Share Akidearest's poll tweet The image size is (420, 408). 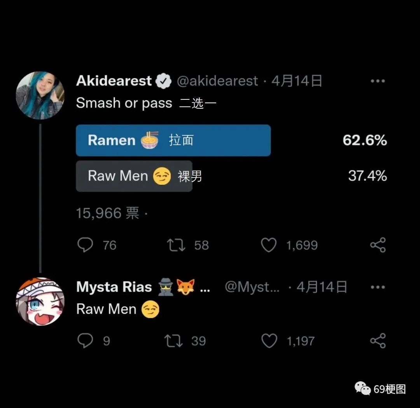[378, 245]
